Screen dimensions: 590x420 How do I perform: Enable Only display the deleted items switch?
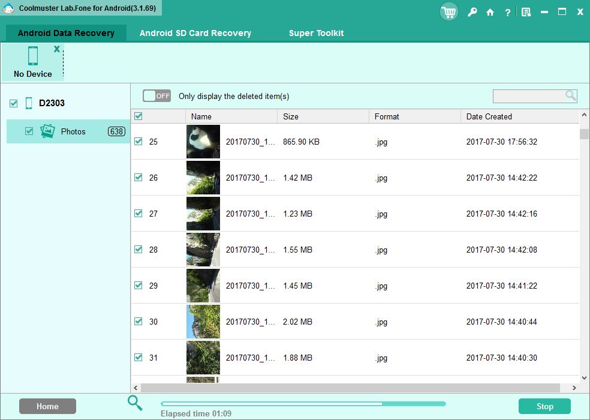(x=156, y=95)
